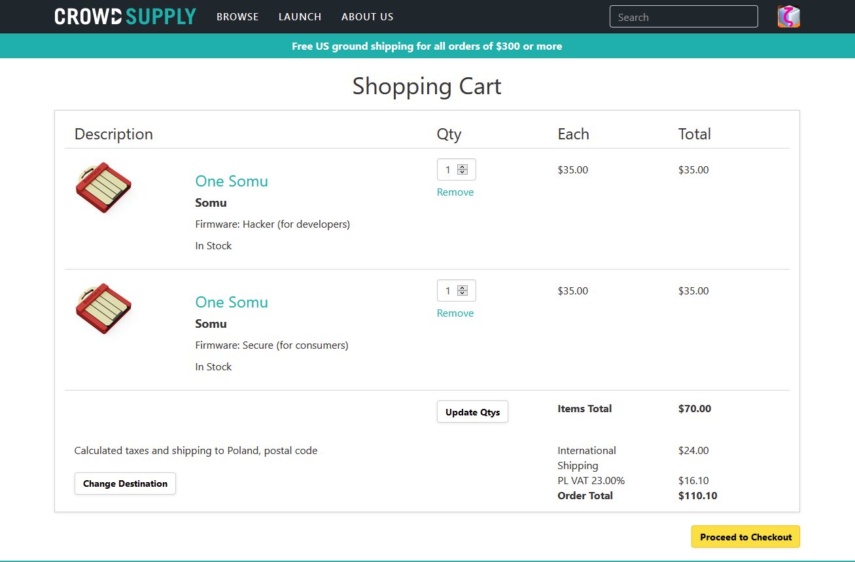Viewport: 855px width, 562px height.
Task: Open the user account avatar
Action: [788, 16]
